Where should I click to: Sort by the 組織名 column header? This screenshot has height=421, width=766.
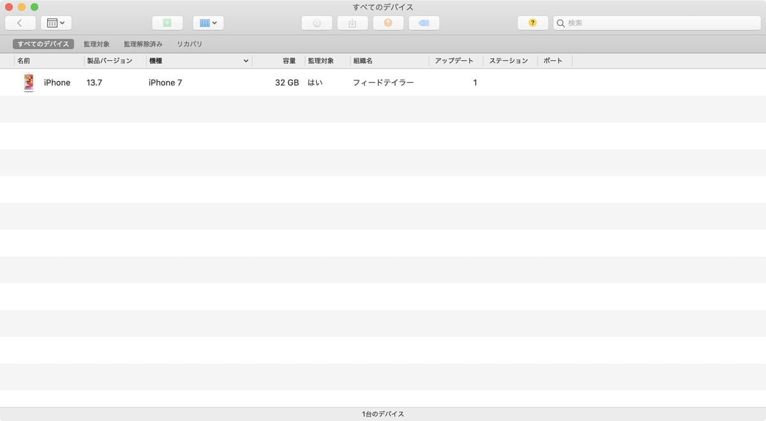pos(389,61)
